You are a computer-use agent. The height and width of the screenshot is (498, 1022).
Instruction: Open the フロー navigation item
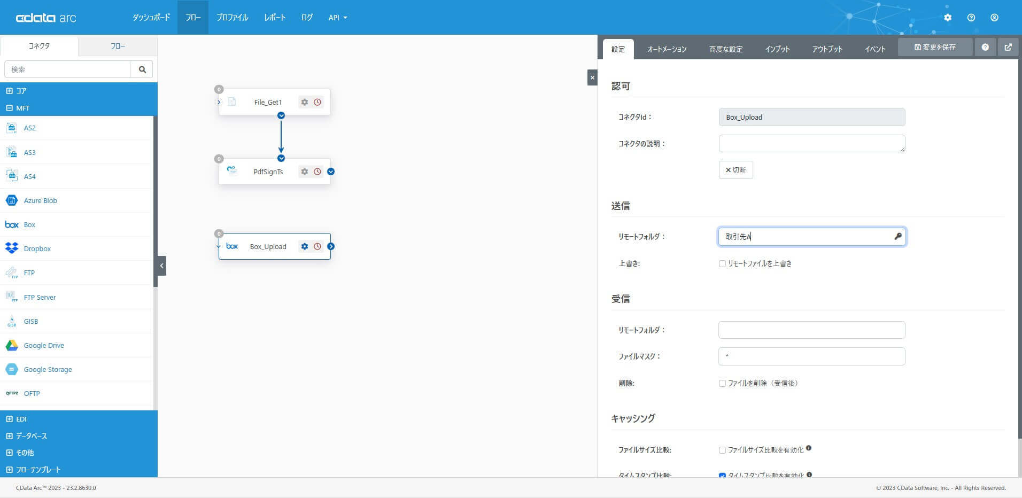tap(193, 18)
